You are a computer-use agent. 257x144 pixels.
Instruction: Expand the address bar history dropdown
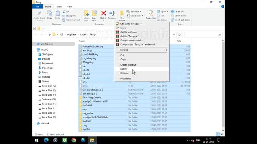pyautogui.click(x=174, y=35)
